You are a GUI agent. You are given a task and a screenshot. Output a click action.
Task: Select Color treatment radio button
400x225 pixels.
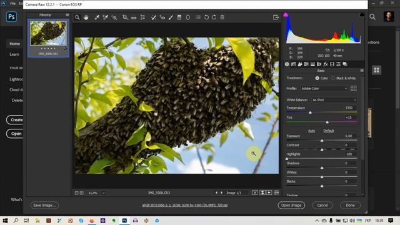(x=317, y=78)
